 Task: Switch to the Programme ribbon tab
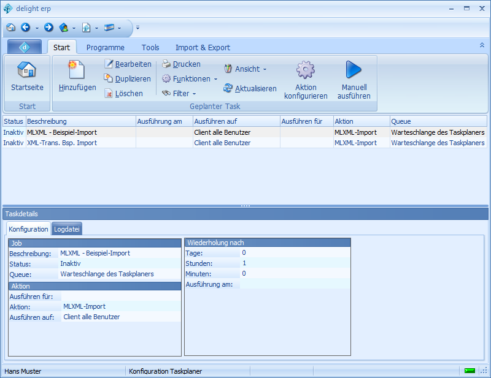tap(105, 47)
